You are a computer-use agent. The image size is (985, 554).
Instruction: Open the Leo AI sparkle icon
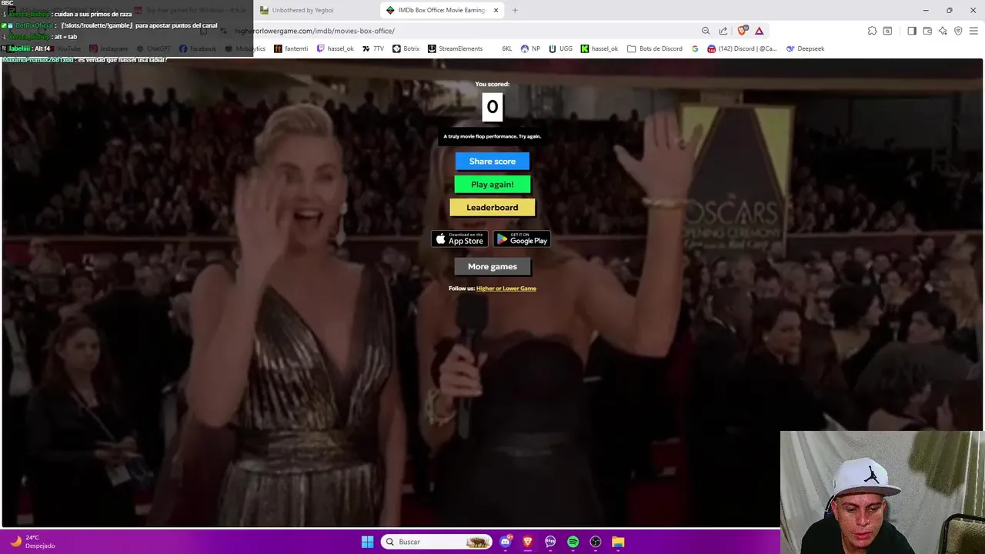pyautogui.click(x=943, y=31)
